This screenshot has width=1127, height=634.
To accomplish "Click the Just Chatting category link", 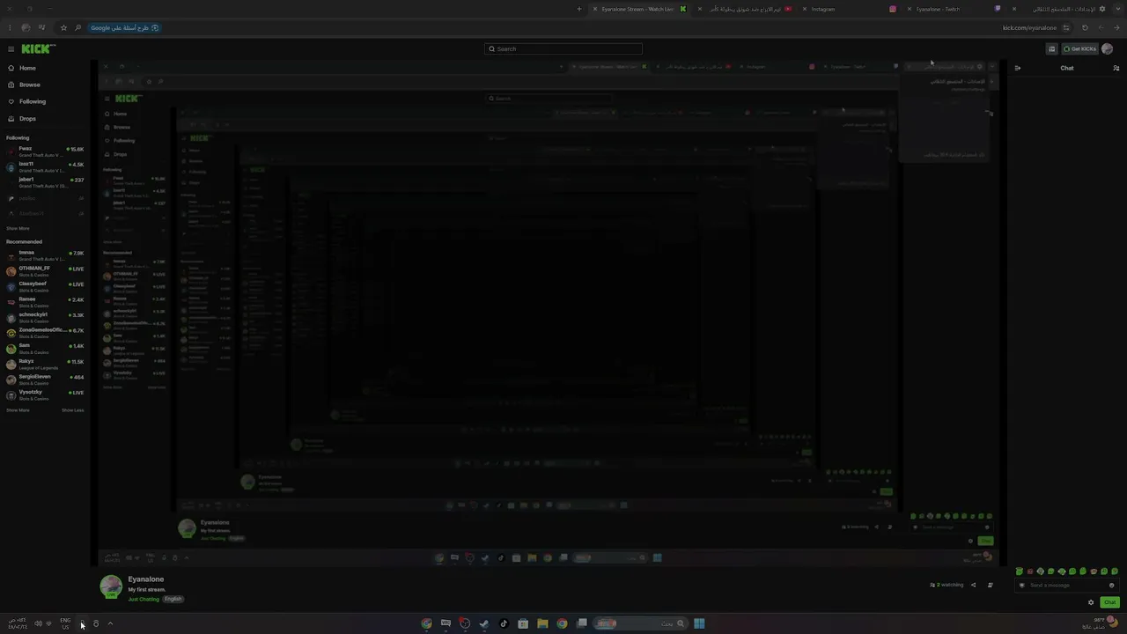I will click(x=144, y=600).
